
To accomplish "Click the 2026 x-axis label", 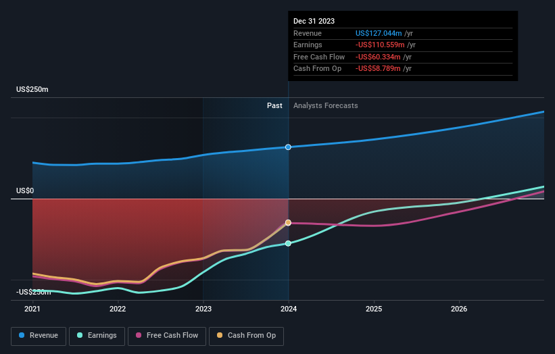I will click(x=459, y=309).
